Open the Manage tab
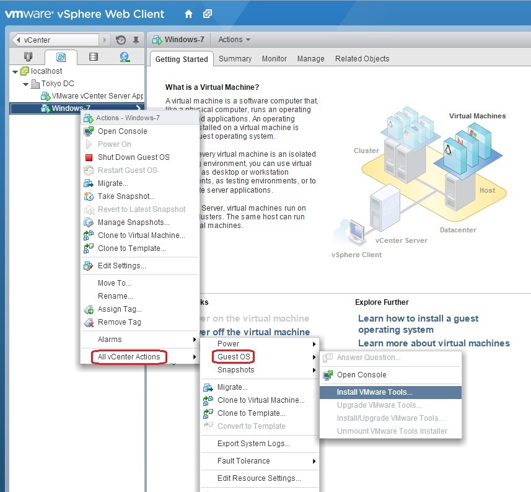Viewport: 531px width, 492px height. 311,59
